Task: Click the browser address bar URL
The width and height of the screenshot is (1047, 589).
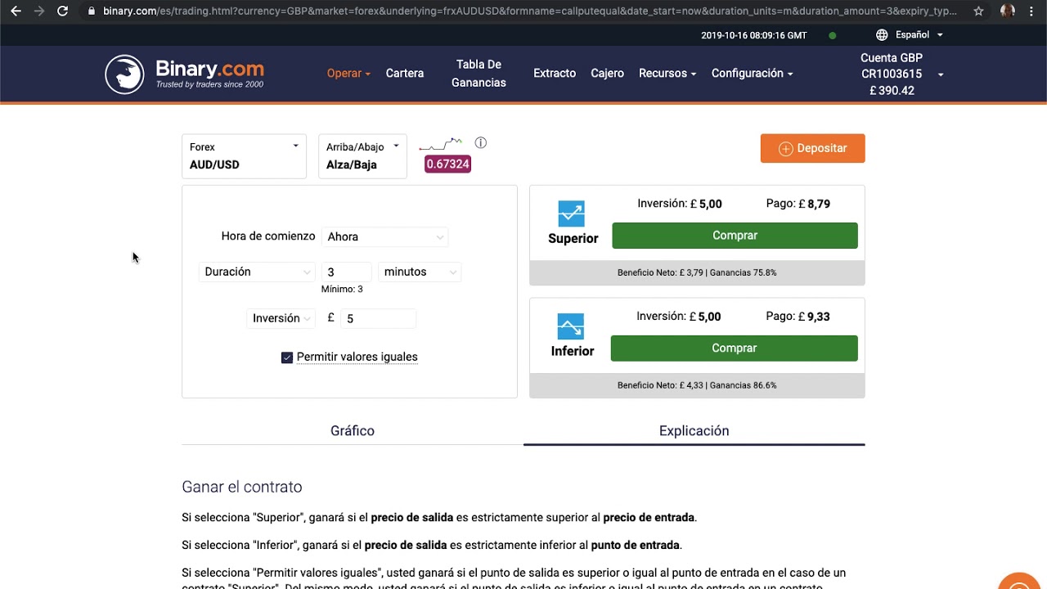Action: point(529,11)
